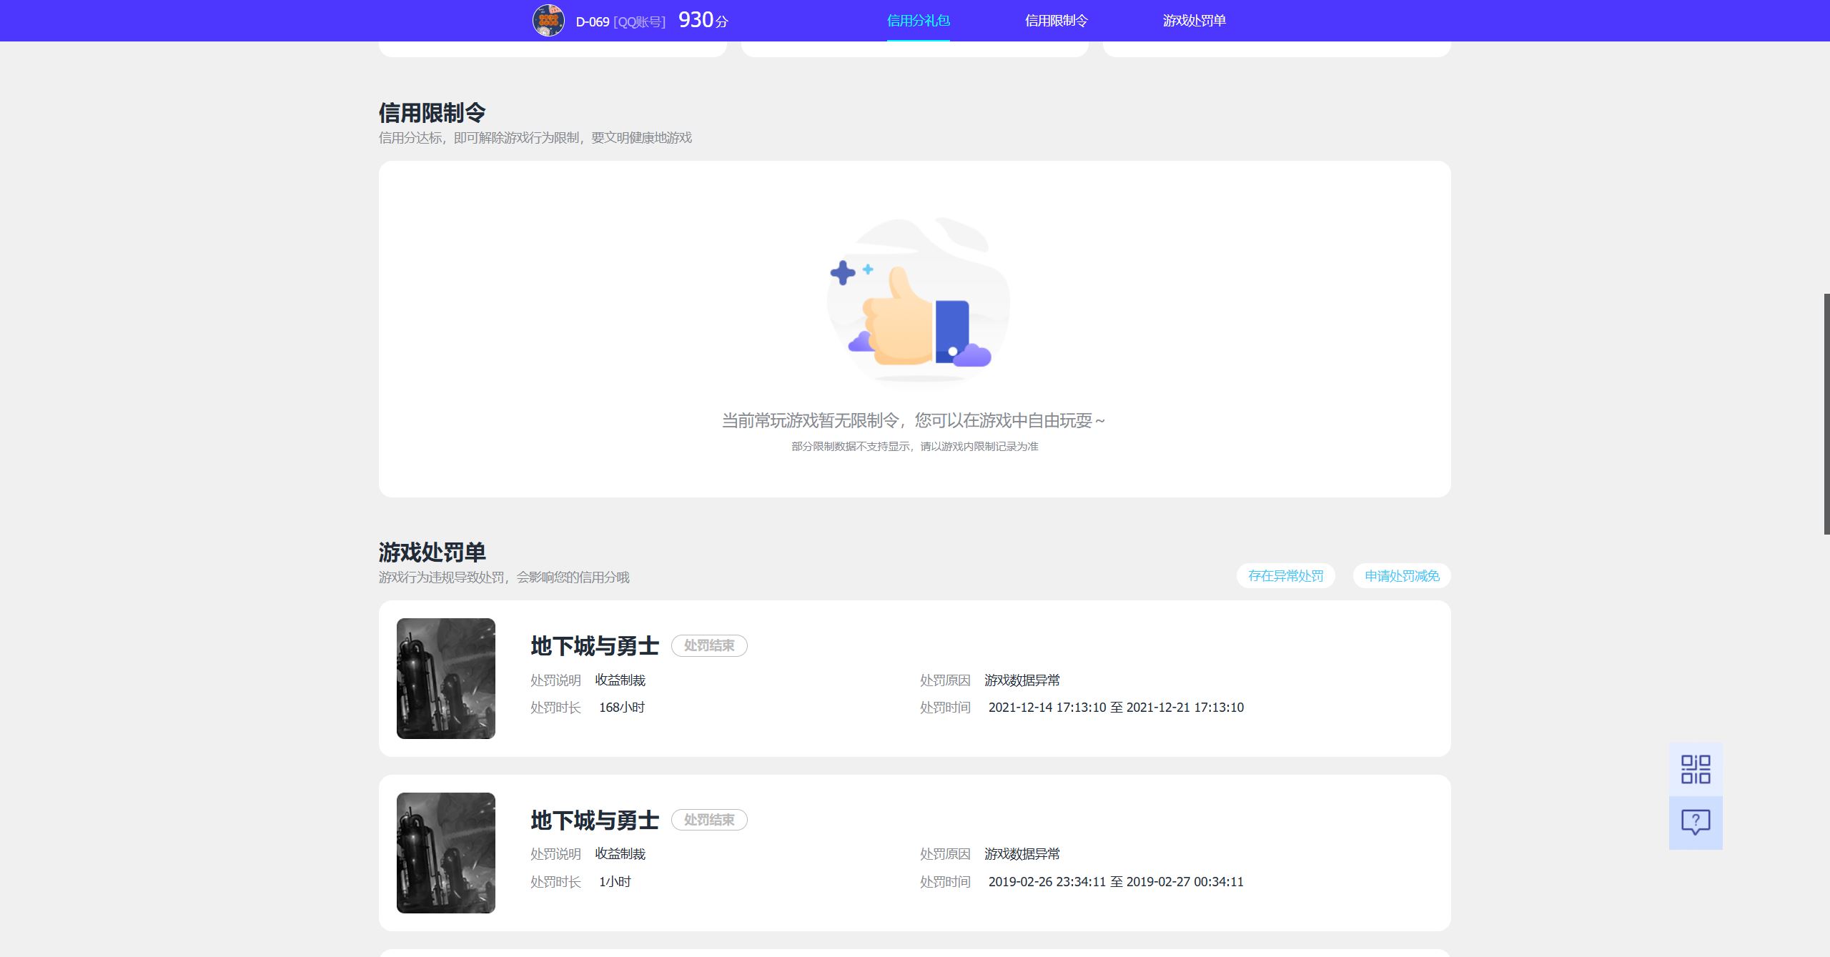The width and height of the screenshot is (1830, 957).
Task: Click 处罚结束 badge on first penalty
Action: coord(709,645)
